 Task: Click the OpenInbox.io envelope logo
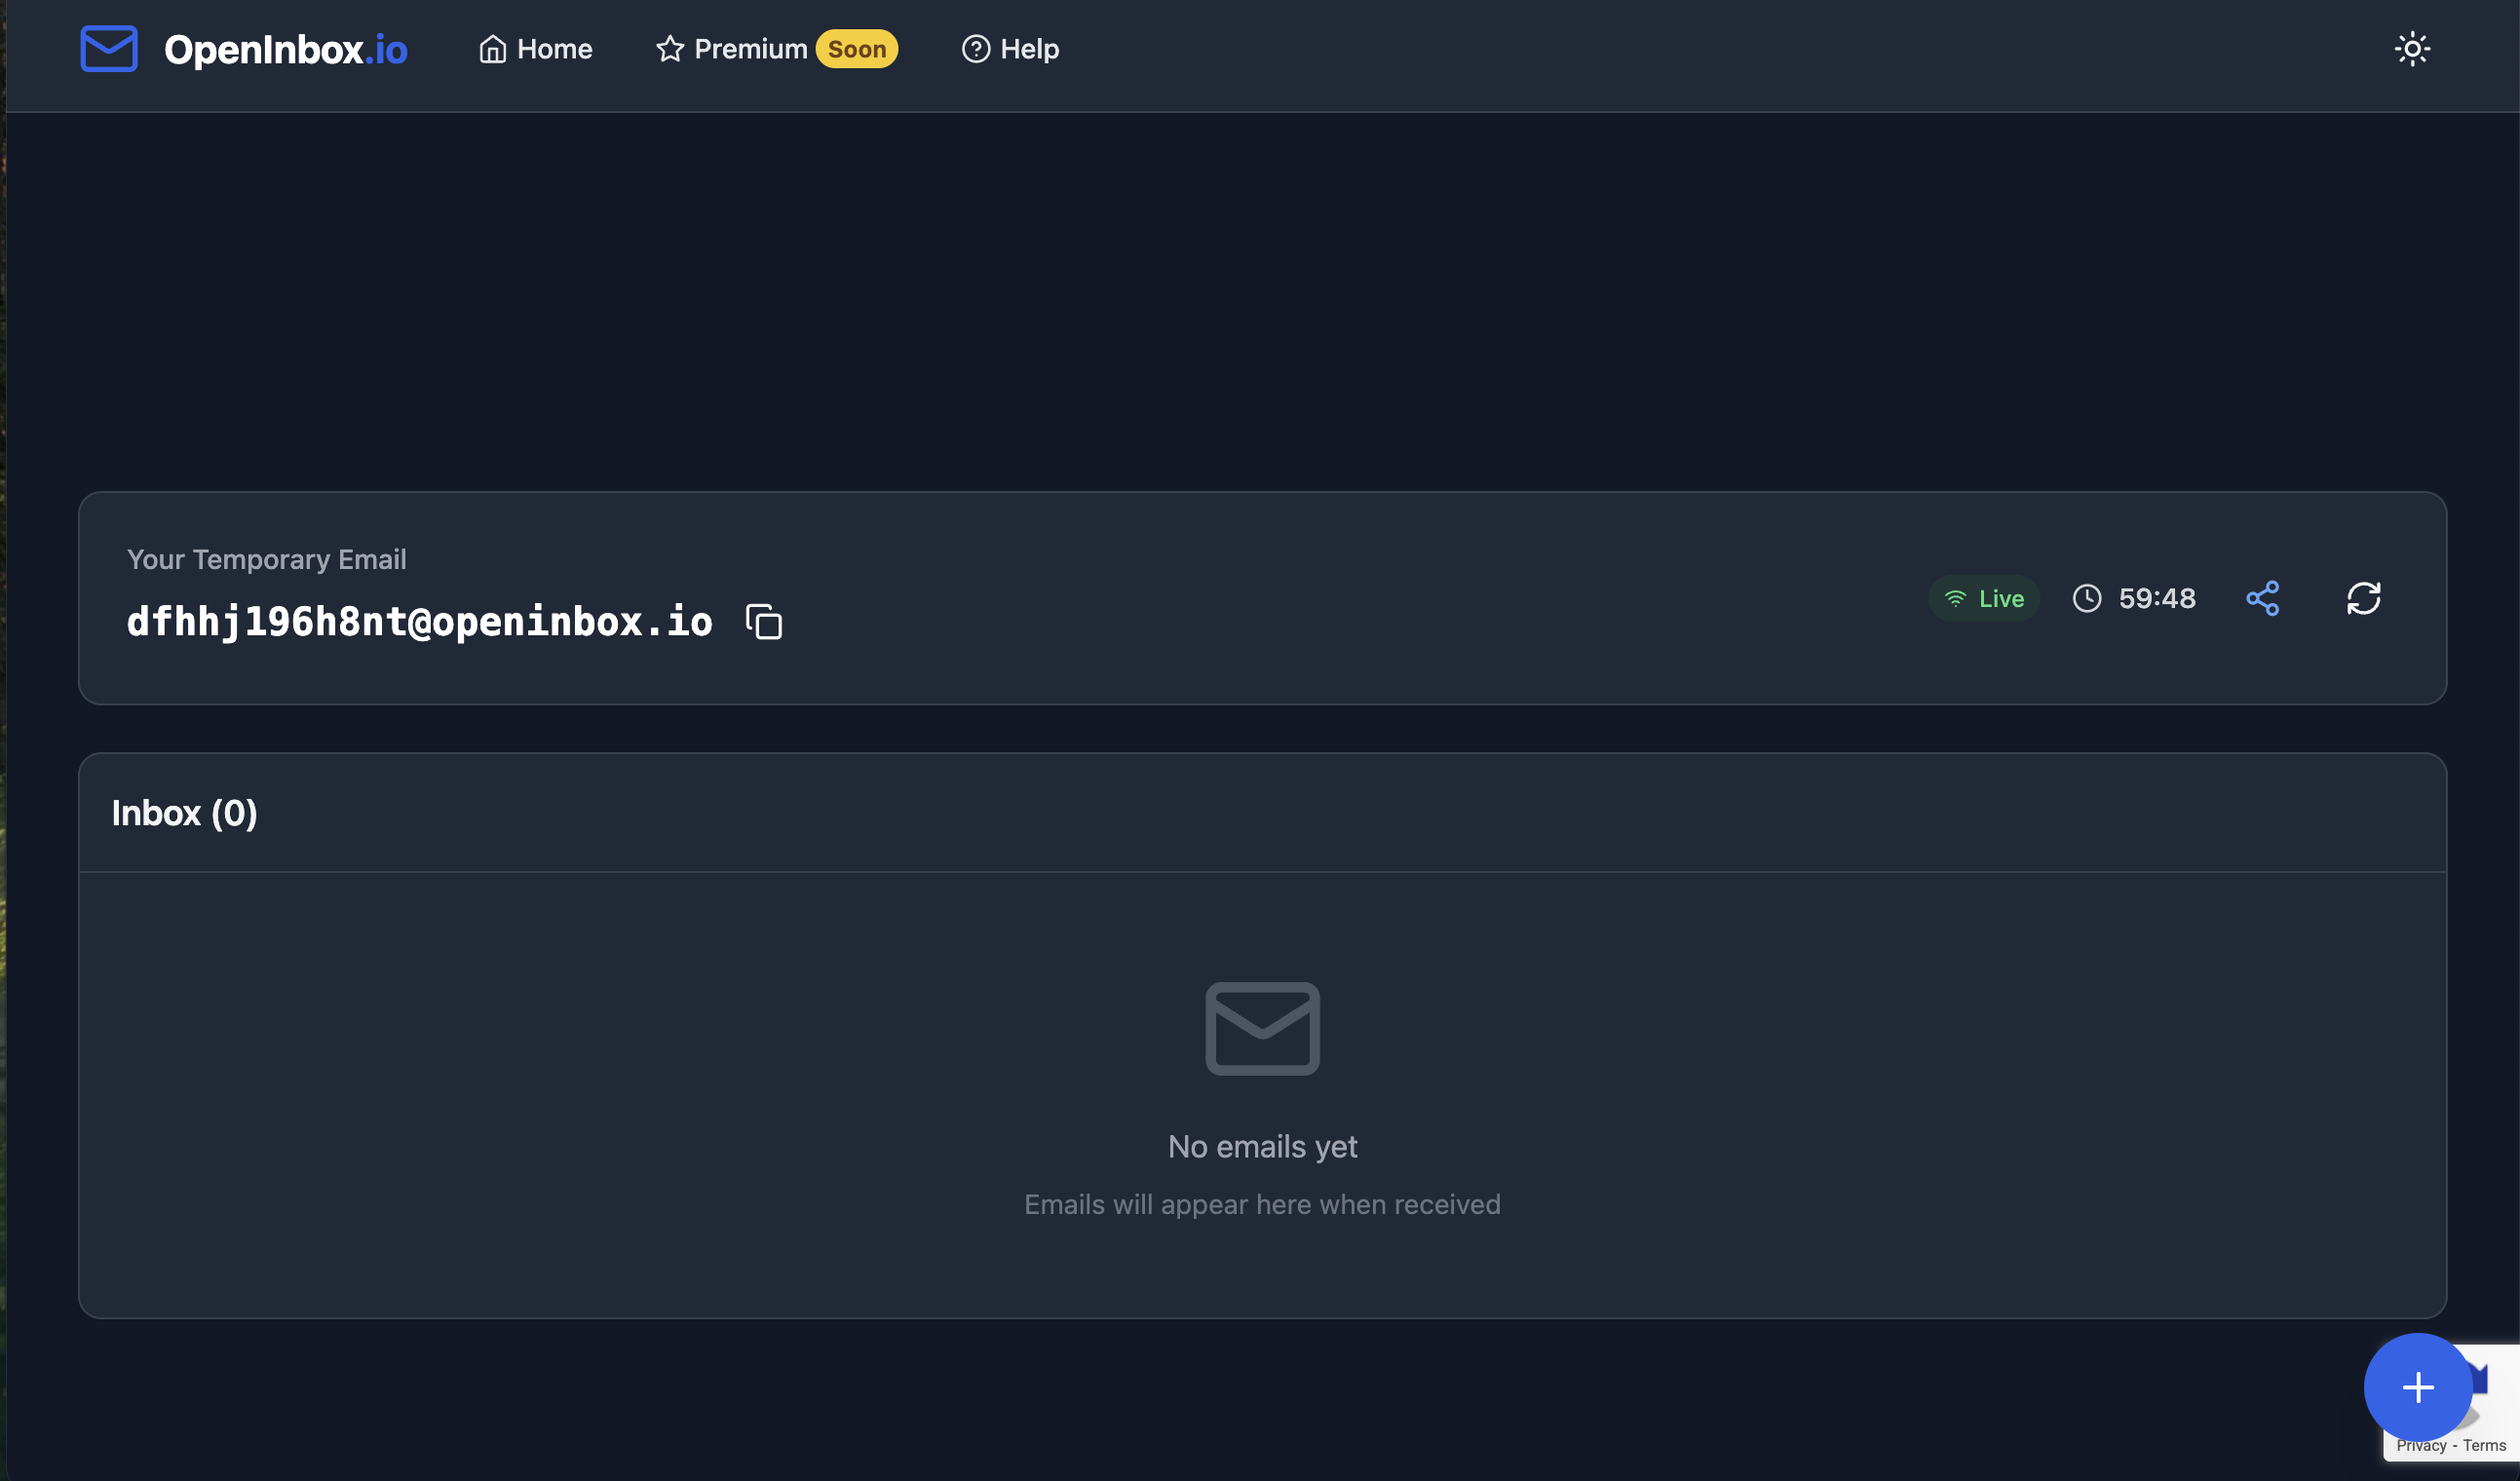coord(108,48)
